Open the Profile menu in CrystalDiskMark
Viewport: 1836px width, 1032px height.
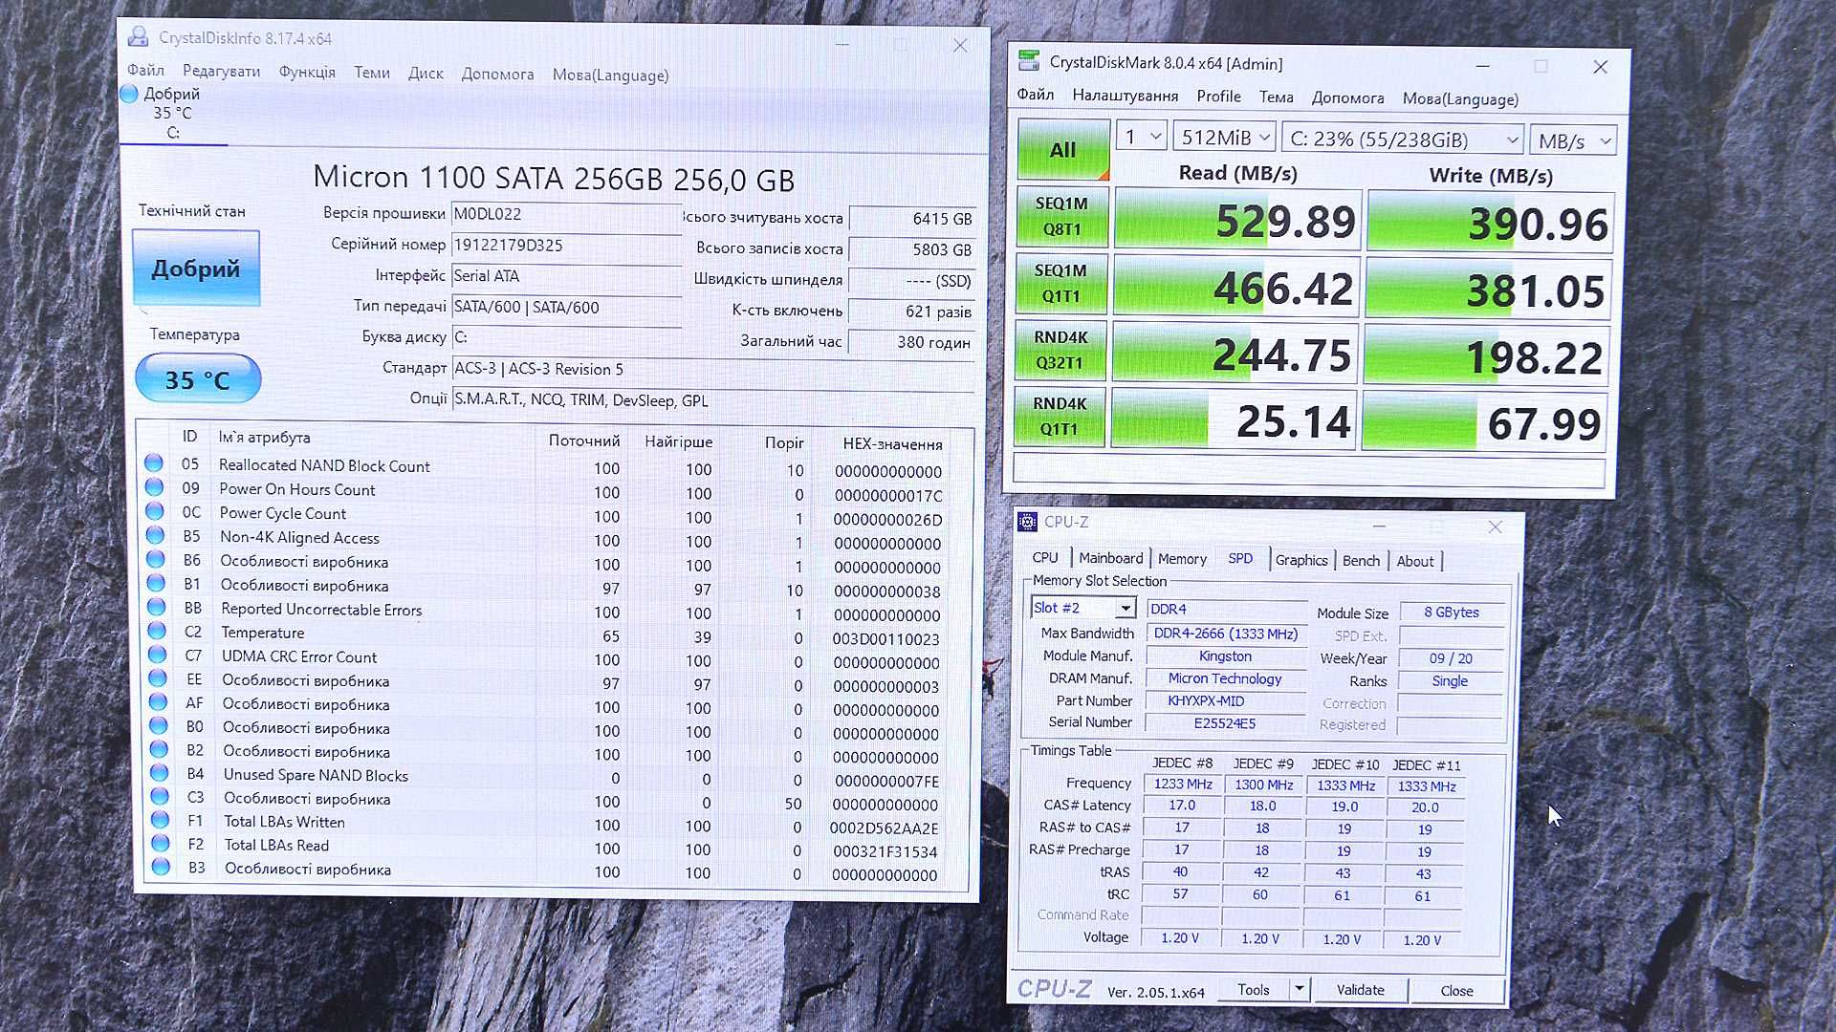(x=1217, y=98)
